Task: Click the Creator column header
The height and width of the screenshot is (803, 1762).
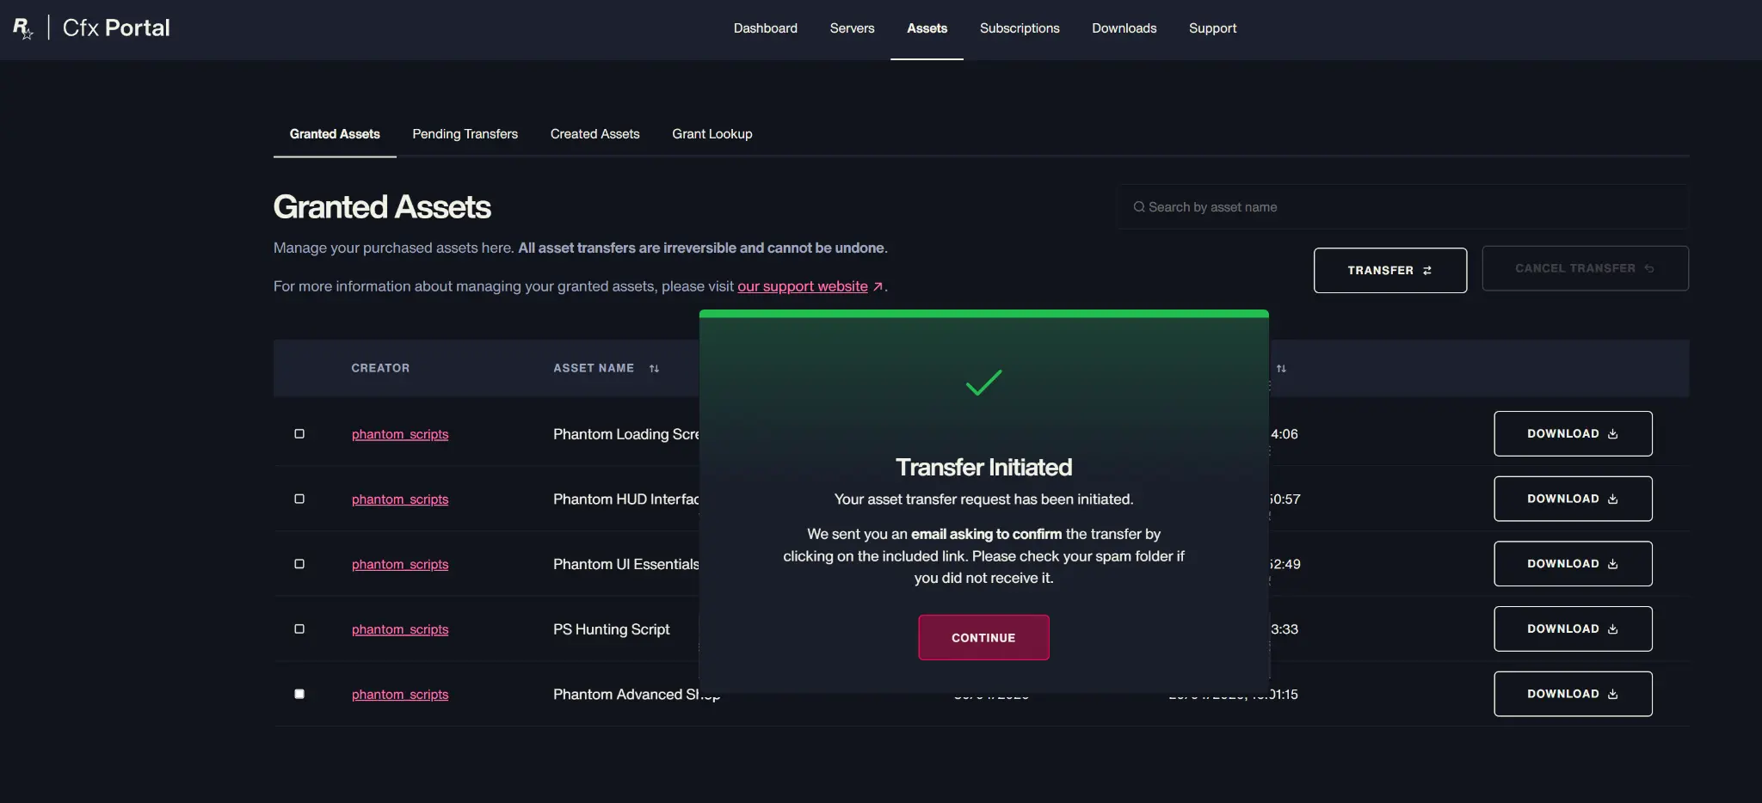Action: point(380,368)
